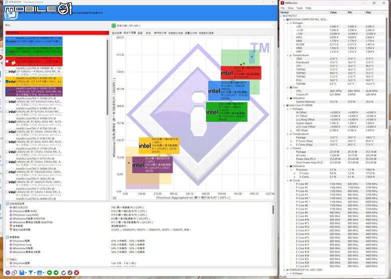
Task: Collapse the Z790TEST node in HWMonitor
Action: click(281, 15)
